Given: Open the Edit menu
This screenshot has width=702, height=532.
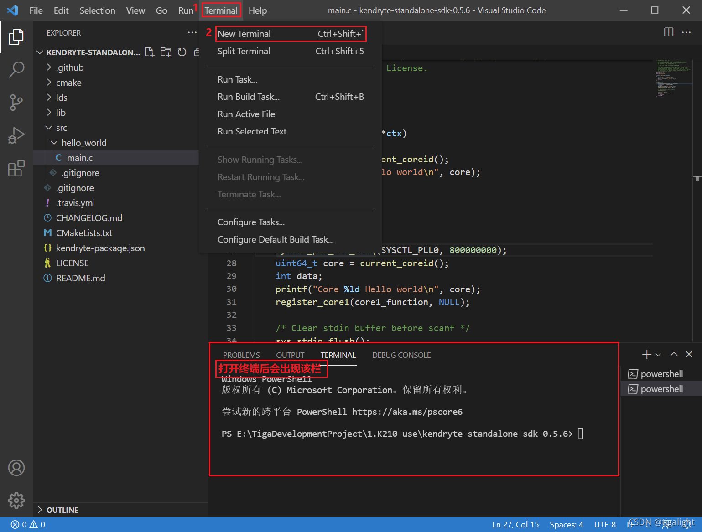Looking at the screenshot, I should pos(61,10).
